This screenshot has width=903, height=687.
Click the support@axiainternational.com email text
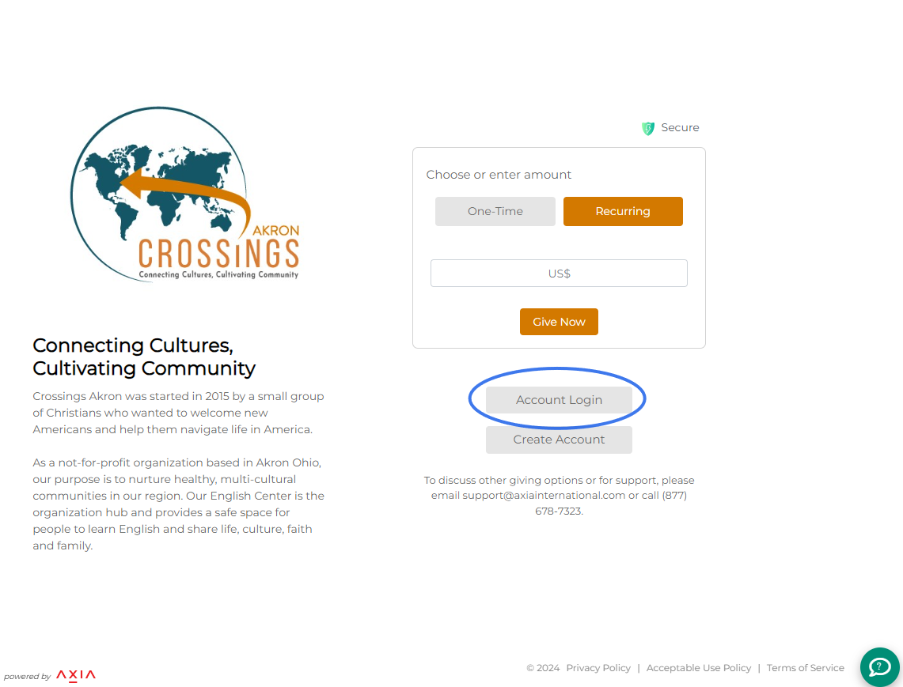[x=544, y=496]
